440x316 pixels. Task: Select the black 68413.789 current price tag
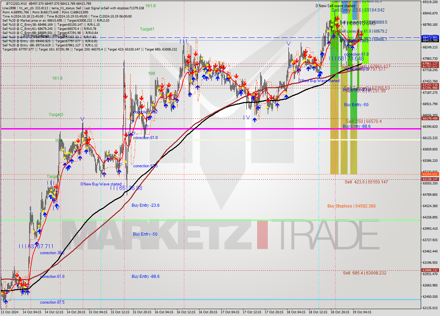[x=430, y=40]
